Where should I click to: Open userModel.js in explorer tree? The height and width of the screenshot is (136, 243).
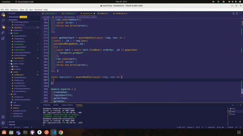pos(19,58)
